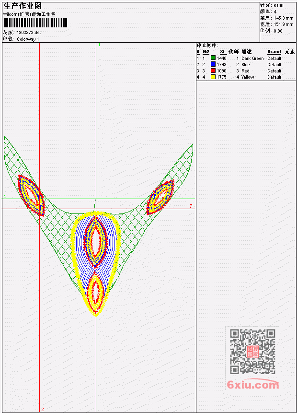Click the 生产作业图 title heading
297x413 pixels.
coord(23,6)
